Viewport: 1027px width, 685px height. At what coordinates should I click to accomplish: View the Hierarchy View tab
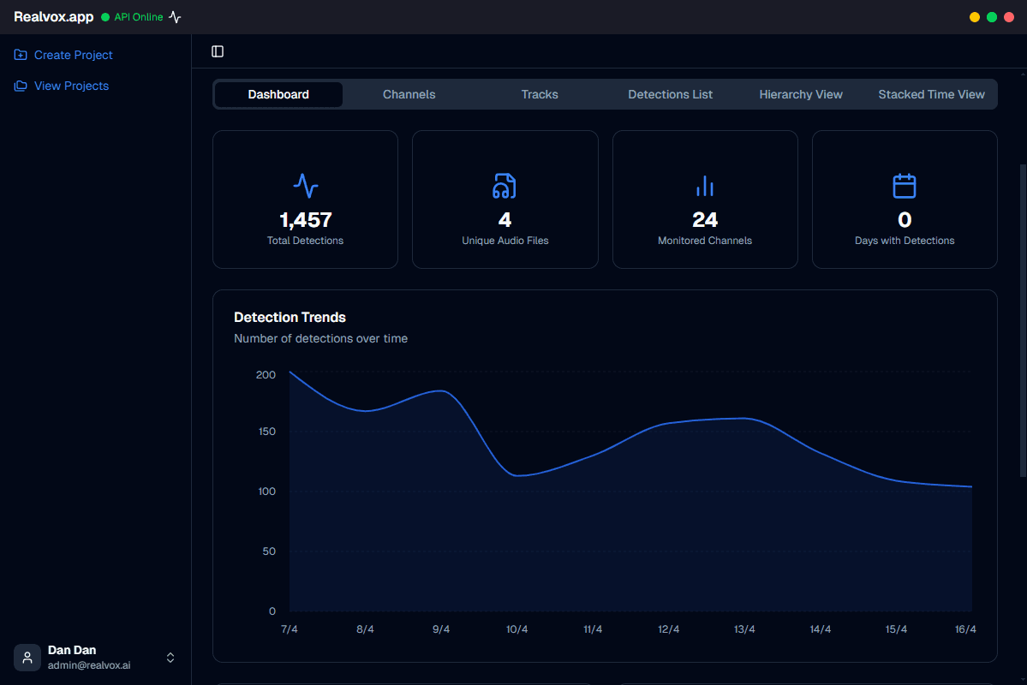pos(800,94)
